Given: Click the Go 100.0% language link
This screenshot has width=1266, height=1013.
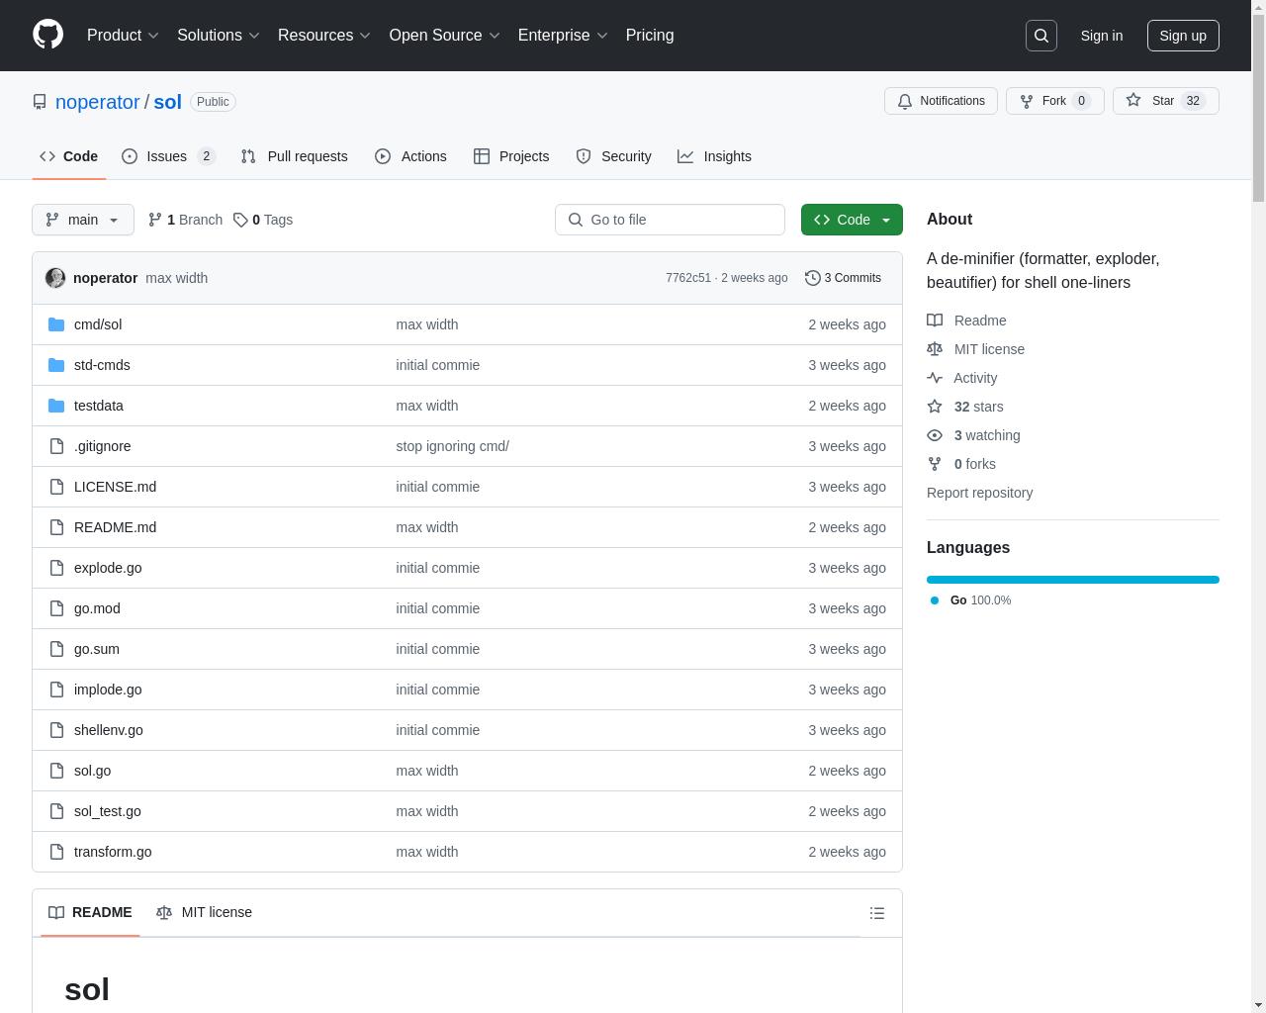Looking at the screenshot, I should tap(970, 600).
